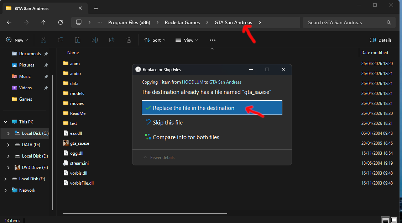Unpin Documents using its pin icon
Screen dimensions: 402x223
tap(46, 54)
